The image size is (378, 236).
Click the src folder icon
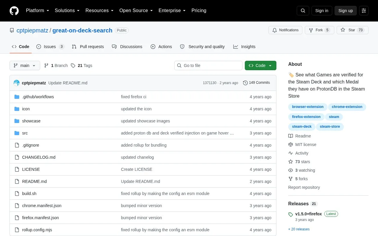(17, 133)
